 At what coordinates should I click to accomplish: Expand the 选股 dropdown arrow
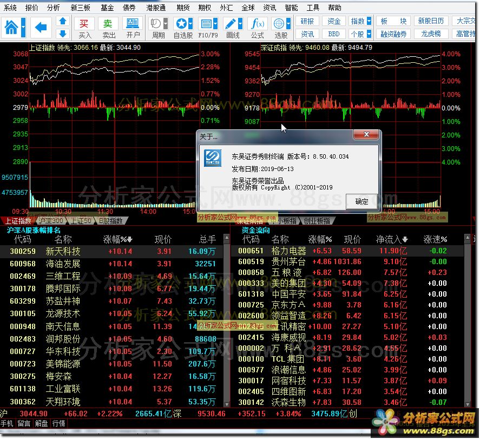(288, 24)
